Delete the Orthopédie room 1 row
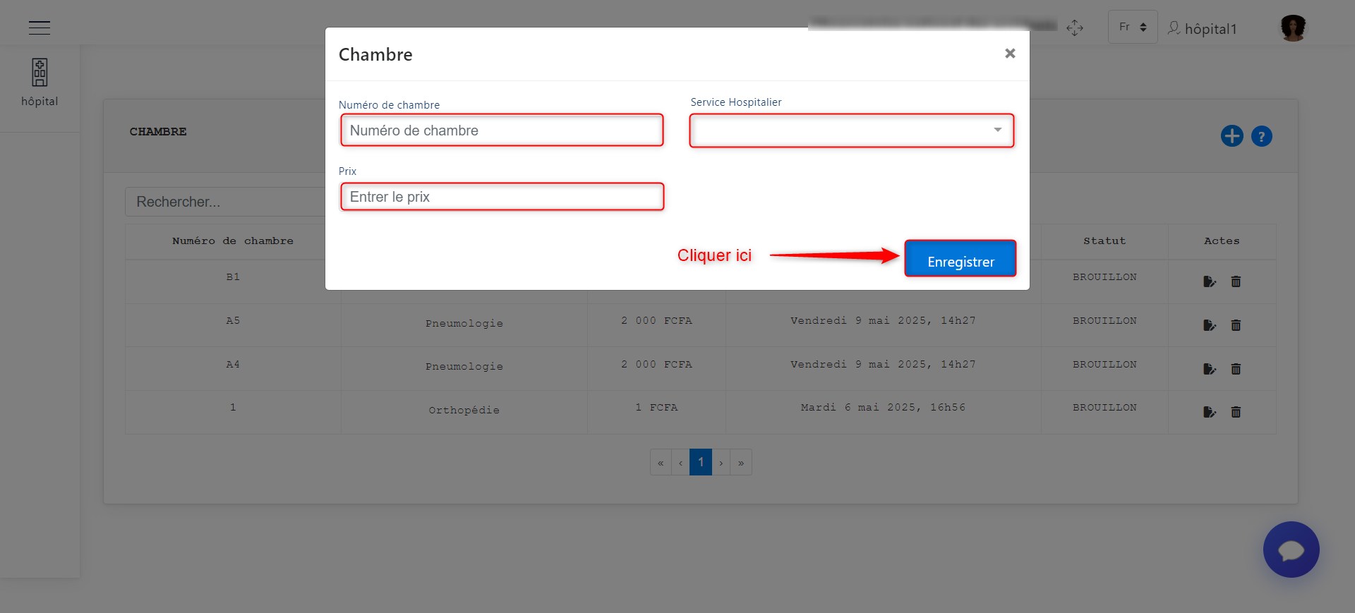This screenshot has height=613, width=1355. [x=1236, y=412]
